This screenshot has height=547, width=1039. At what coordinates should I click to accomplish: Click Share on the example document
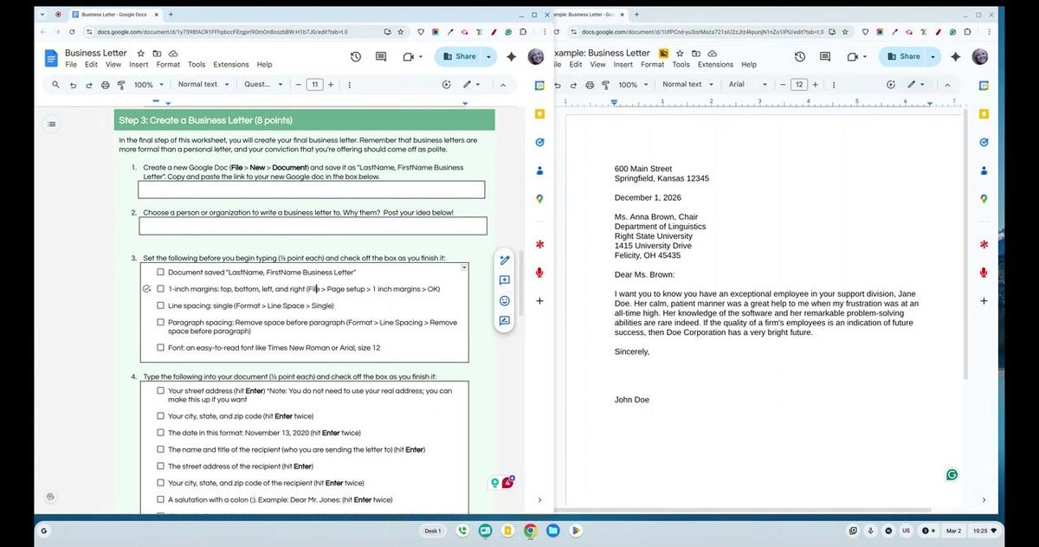point(907,56)
